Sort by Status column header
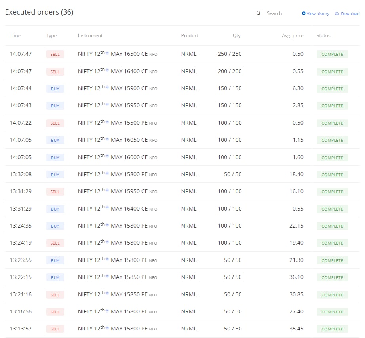365x338 pixels. point(323,36)
